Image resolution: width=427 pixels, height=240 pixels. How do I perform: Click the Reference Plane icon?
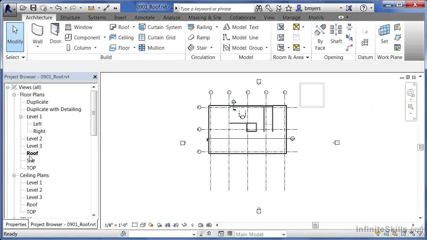click(x=398, y=38)
